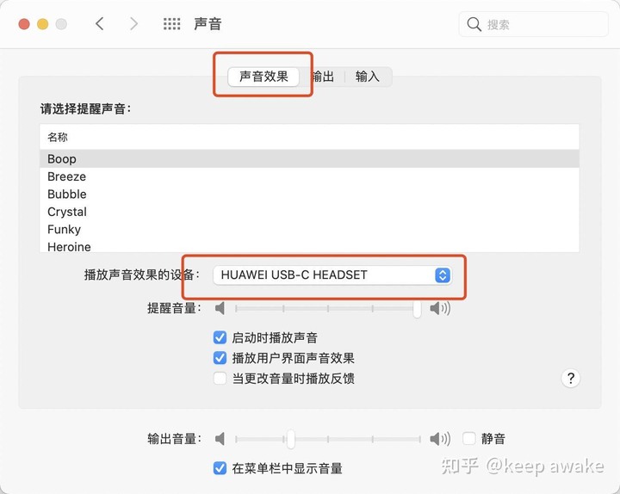Switch to the 声音效果 tab
The width and height of the screenshot is (620, 494).
click(x=263, y=77)
